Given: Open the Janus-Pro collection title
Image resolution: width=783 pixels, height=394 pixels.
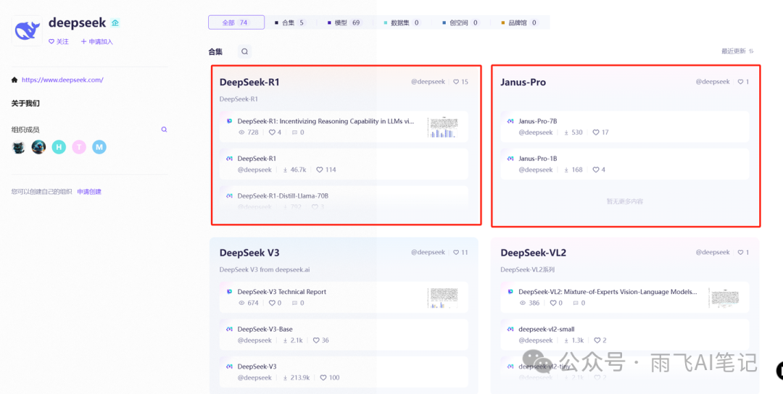Looking at the screenshot, I should click(x=523, y=83).
